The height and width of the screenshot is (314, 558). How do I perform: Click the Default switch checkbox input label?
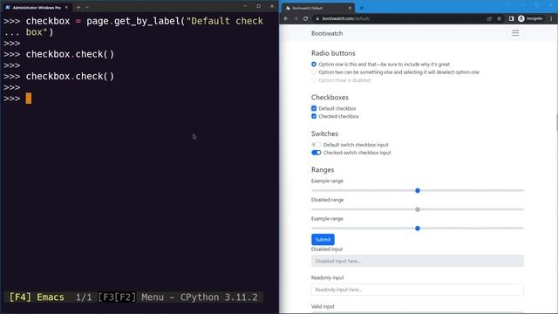pyautogui.click(x=356, y=145)
